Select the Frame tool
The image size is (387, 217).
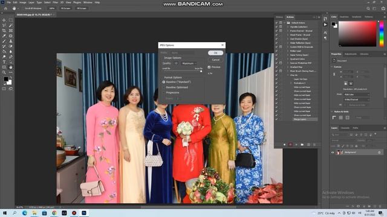(x=11, y=31)
